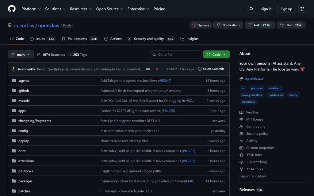314x196 pixels.
Task: Click the Contributing people icon
Action: (241, 126)
